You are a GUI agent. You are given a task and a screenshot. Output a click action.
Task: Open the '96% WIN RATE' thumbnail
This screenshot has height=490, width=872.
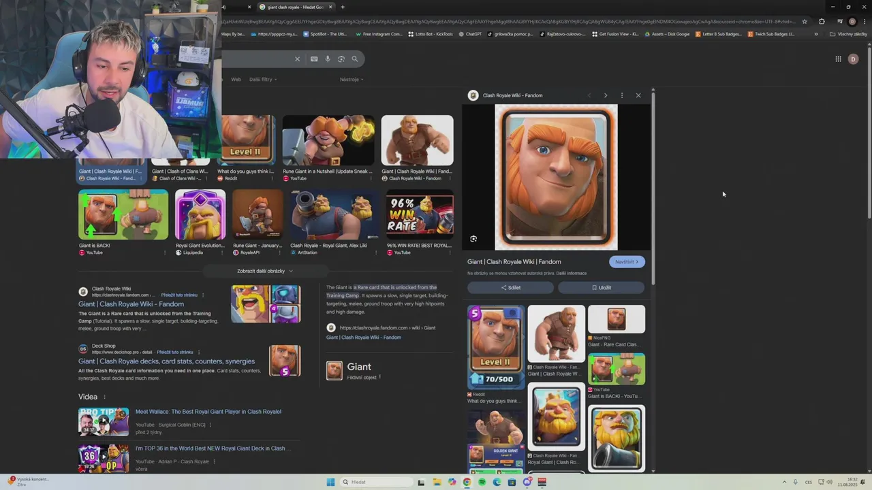(x=420, y=214)
